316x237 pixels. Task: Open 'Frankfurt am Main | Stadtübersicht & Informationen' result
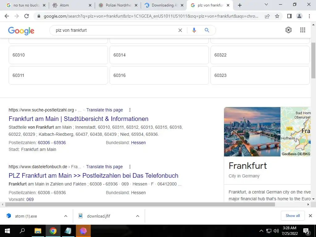click(78, 119)
